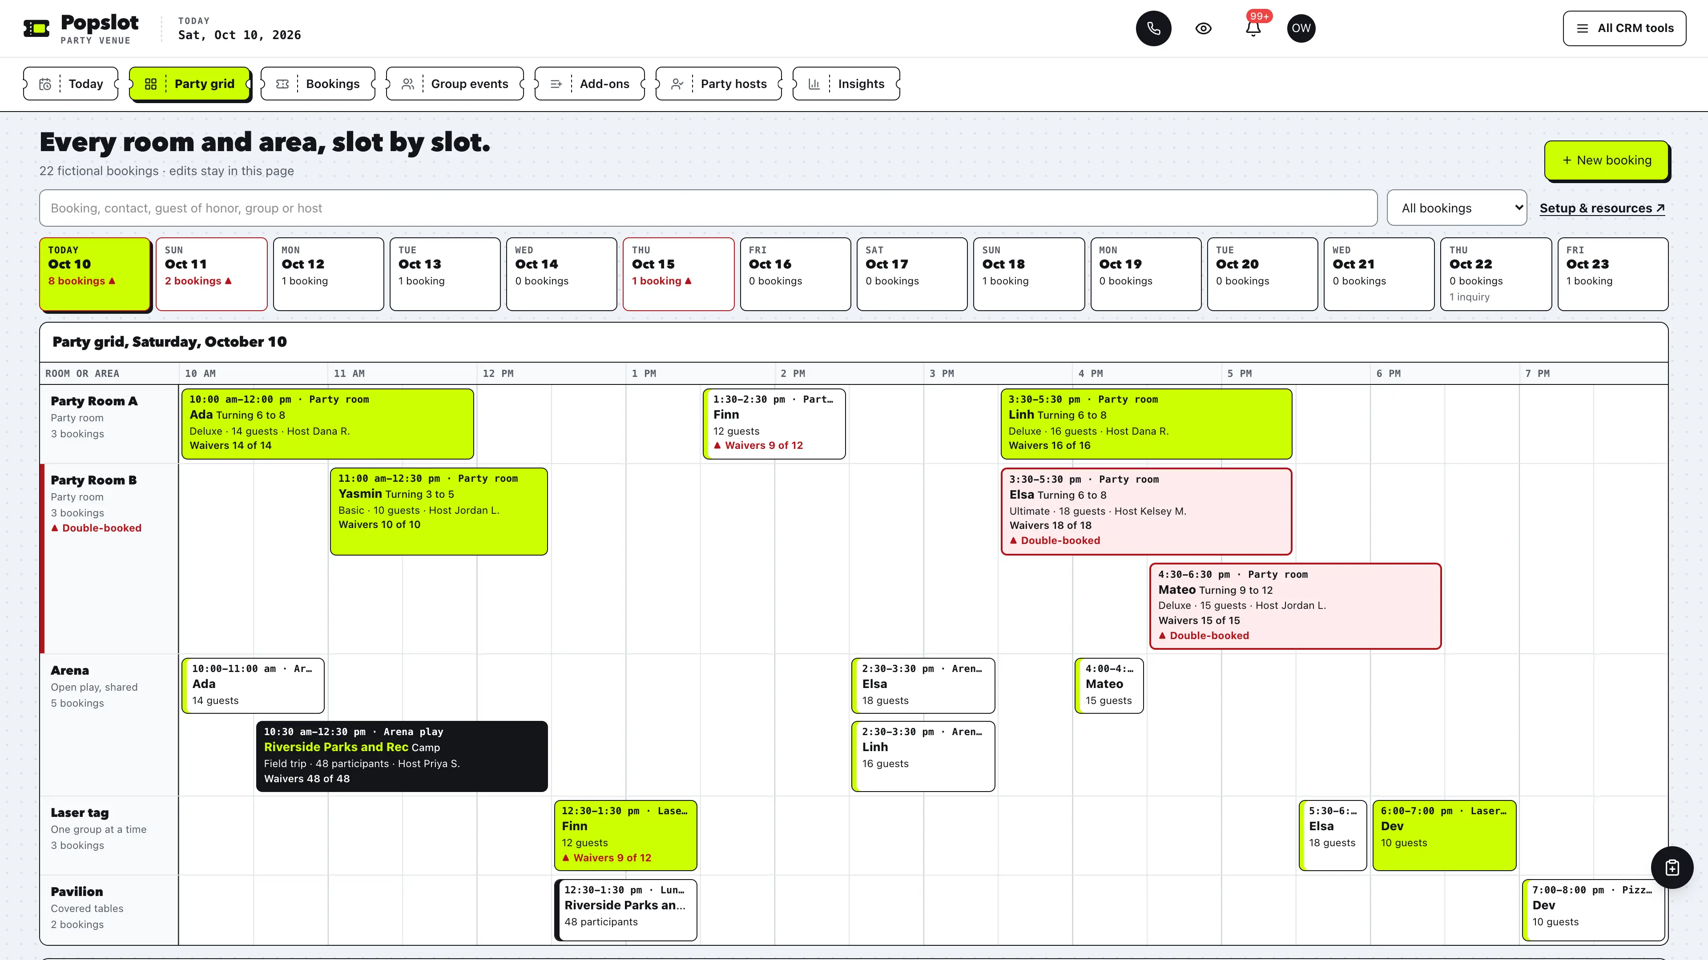The height and width of the screenshot is (960, 1708).
Task: Open the Bookings tab
Action: coord(318,84)
